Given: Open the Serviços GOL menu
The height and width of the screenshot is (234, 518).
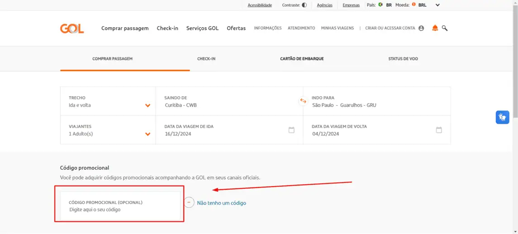Looking at the screenshot, I should coord(203,28).
